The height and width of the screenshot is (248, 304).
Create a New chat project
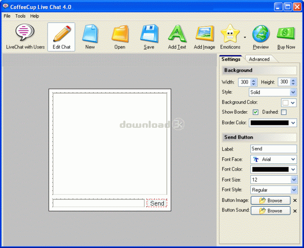(x=90, y=37)
